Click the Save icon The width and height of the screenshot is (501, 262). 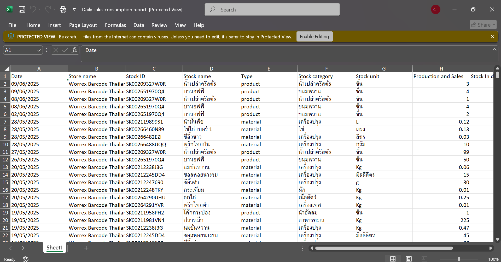(22, 10)
